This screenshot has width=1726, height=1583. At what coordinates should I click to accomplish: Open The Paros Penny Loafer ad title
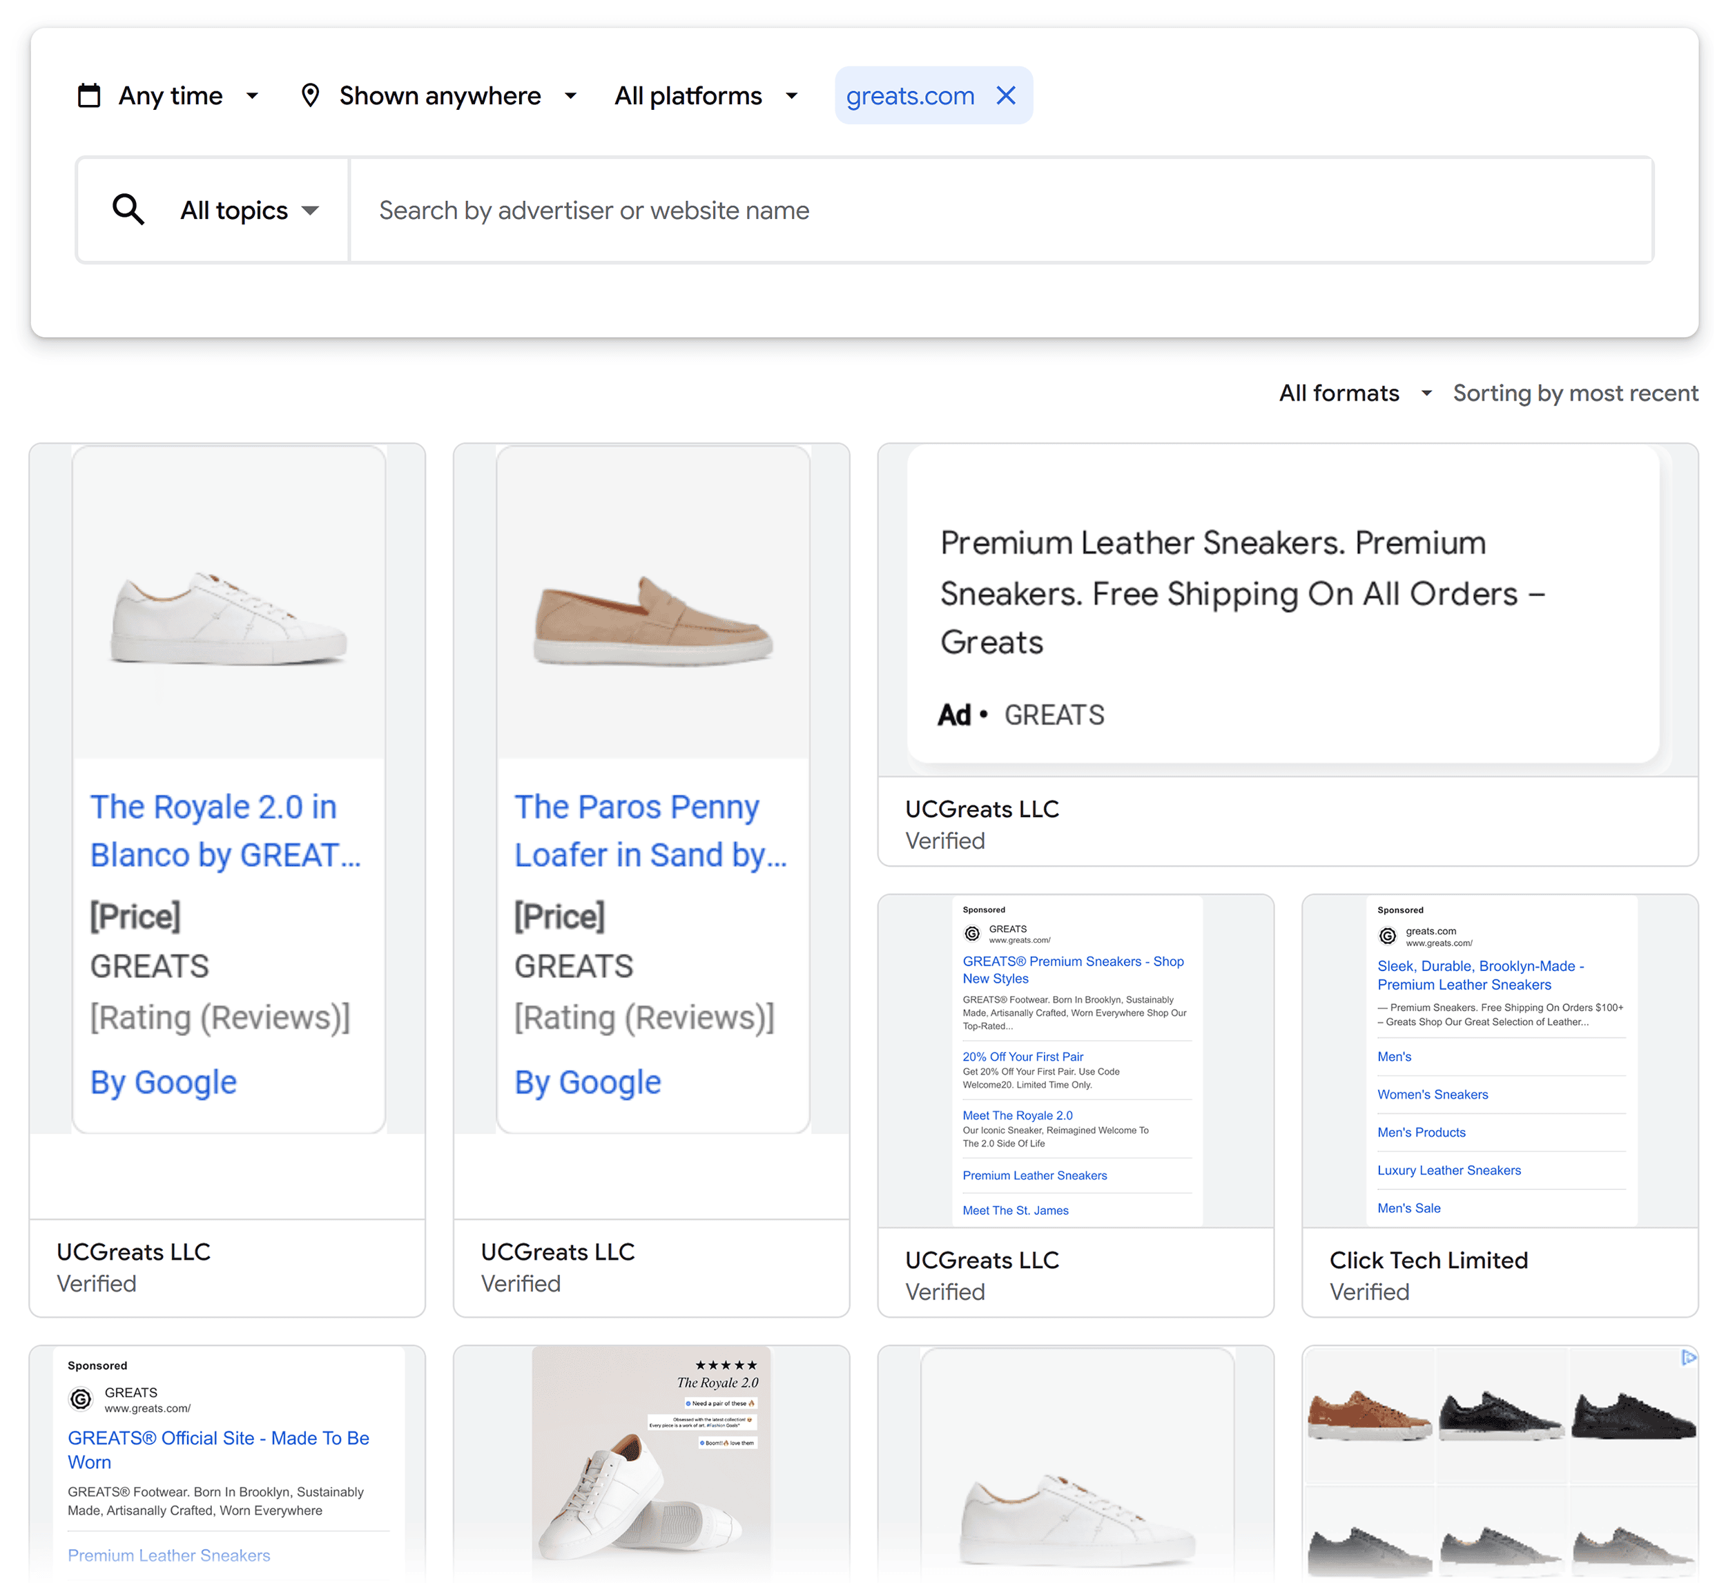(x=650, y=830)
